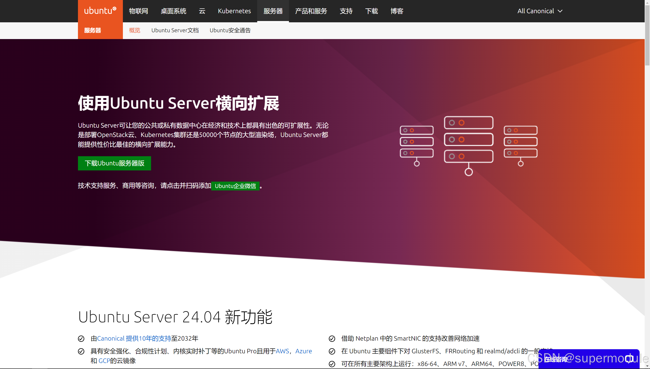Click checkmark icon beside Canonical 10-year support
This screenshot has width=650, height=369.
[81, 339]
